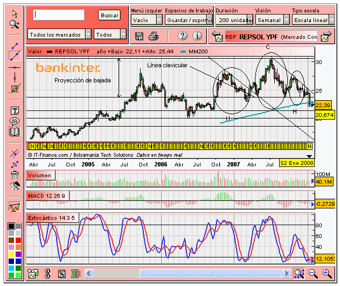340x286 pixels.
Task: Open help with the question mark icon
Action: [x=183, y=36]
